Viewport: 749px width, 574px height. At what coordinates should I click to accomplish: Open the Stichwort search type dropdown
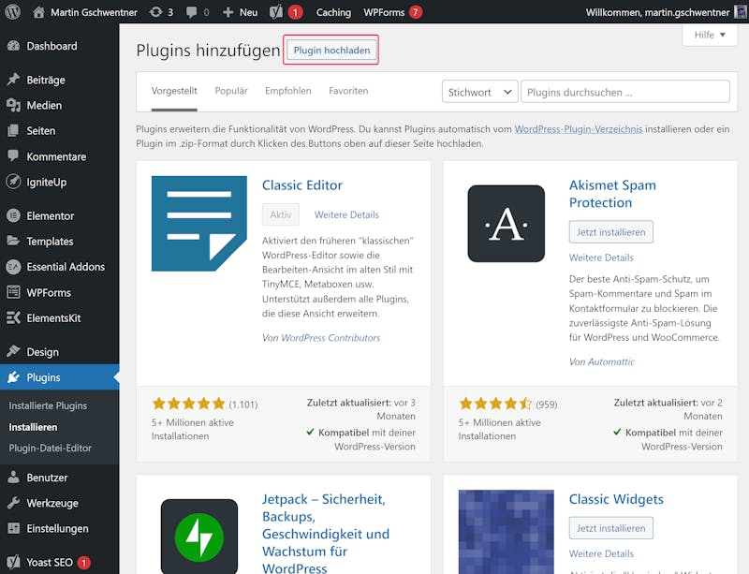click(x=479, y=92)
